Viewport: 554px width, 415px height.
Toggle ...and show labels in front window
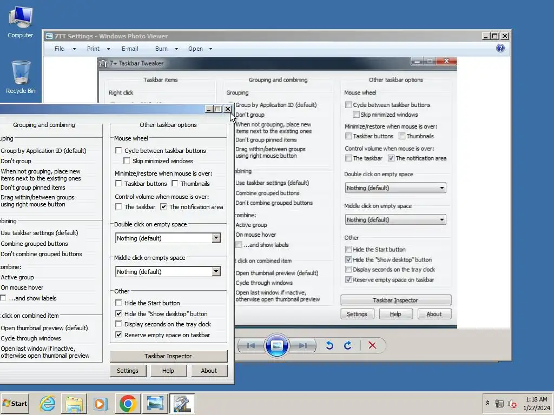[3, 298]
